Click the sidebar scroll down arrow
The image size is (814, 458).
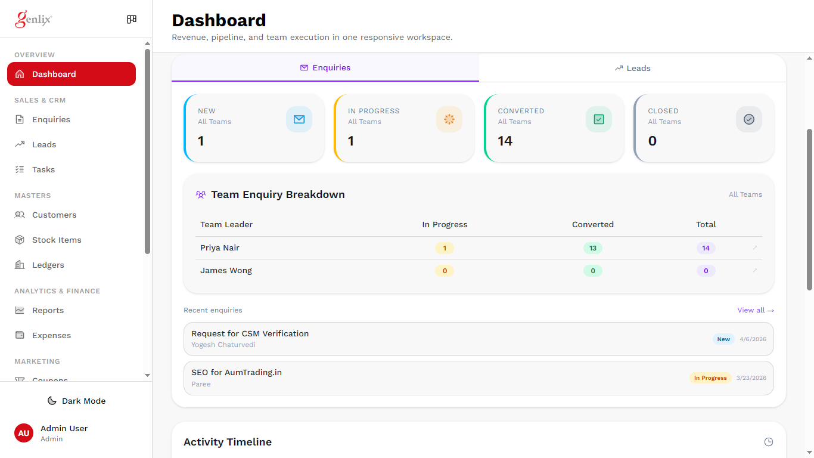tap(148, 375)
